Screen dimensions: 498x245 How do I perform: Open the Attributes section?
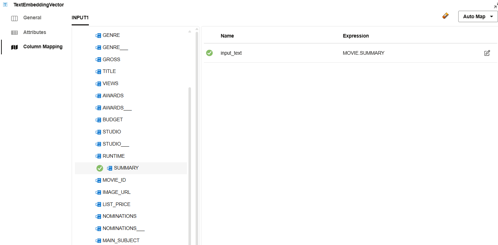point(35,32)
